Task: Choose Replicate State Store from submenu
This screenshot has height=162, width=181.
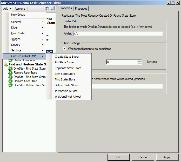Action: tap(69, 68)
